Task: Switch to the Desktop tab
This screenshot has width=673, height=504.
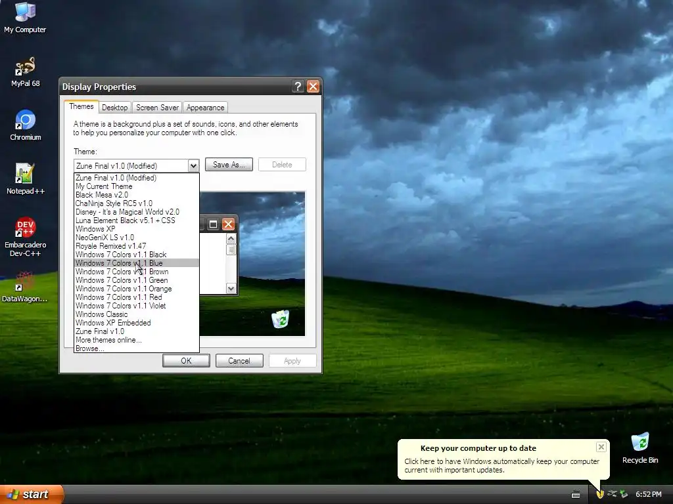Action: click(114, 108)
